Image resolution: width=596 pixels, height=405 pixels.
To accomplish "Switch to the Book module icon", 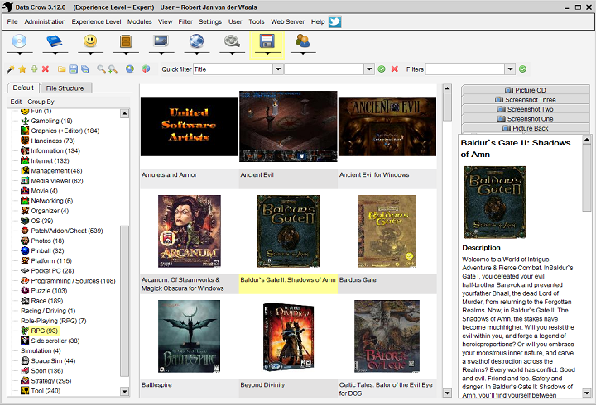I will (55, 41).
